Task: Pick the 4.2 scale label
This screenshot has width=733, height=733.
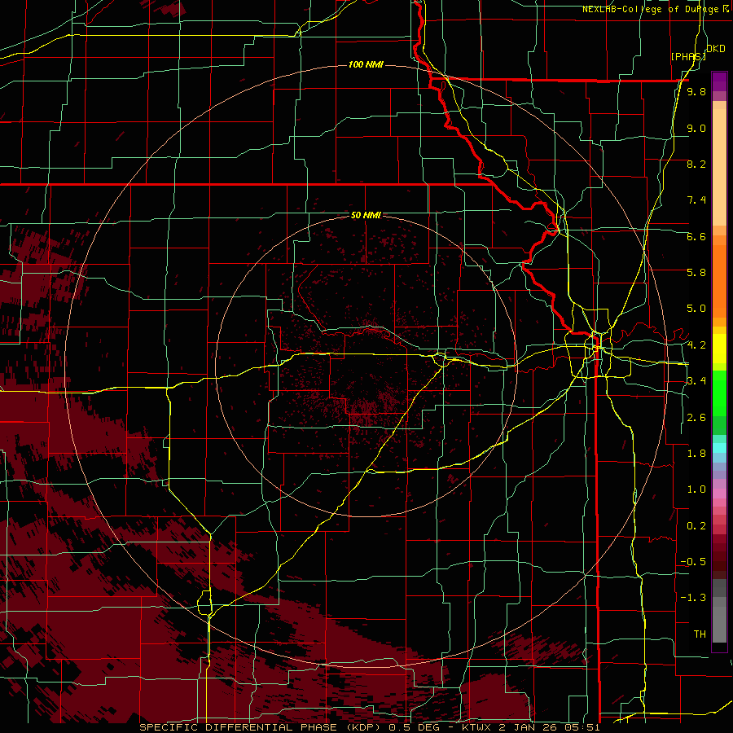Action: coord(696,345)
